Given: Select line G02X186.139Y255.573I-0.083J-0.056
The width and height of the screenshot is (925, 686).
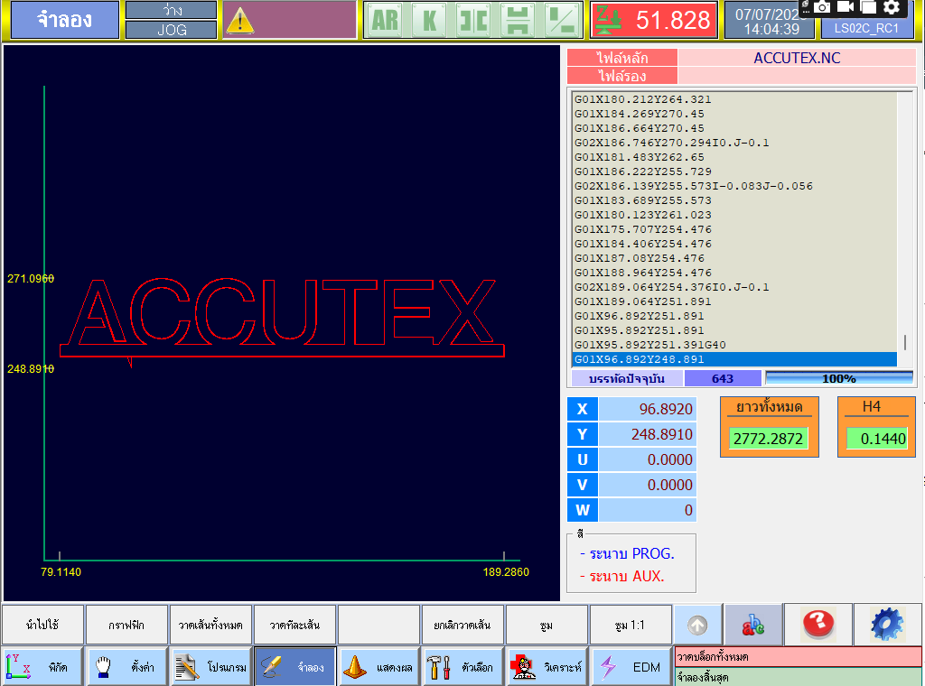Looking at the screenshot, I should point(734,186).
